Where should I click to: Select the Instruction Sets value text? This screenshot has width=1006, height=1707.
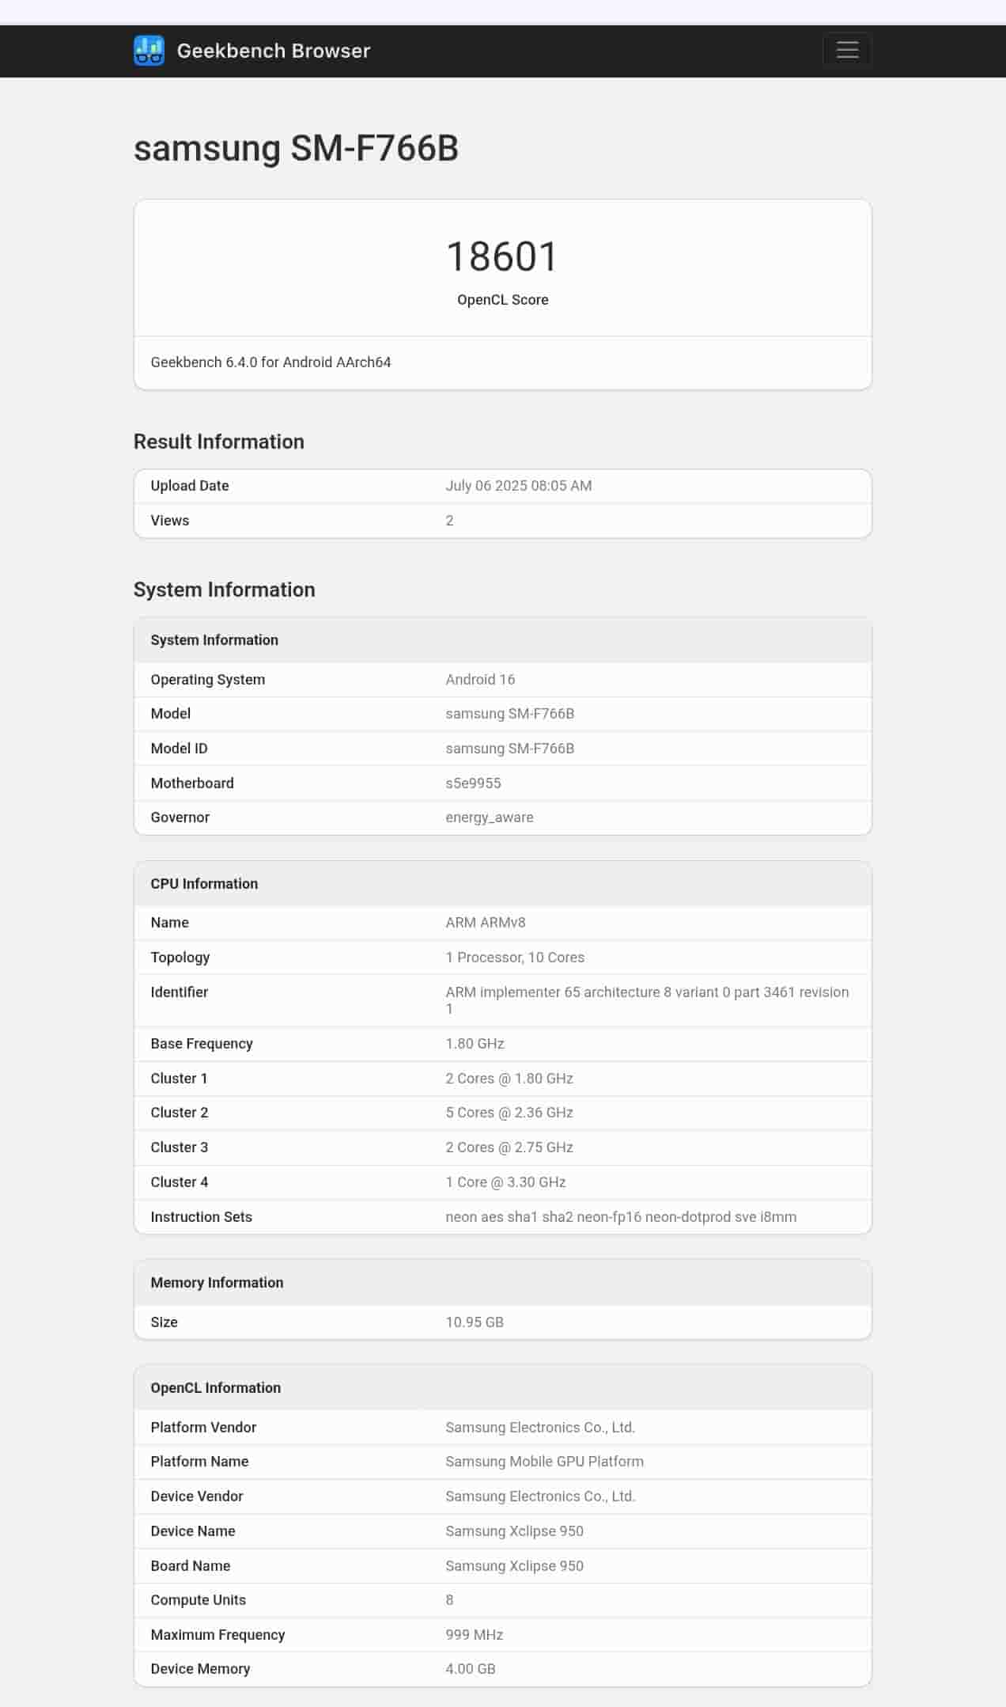620,1217
